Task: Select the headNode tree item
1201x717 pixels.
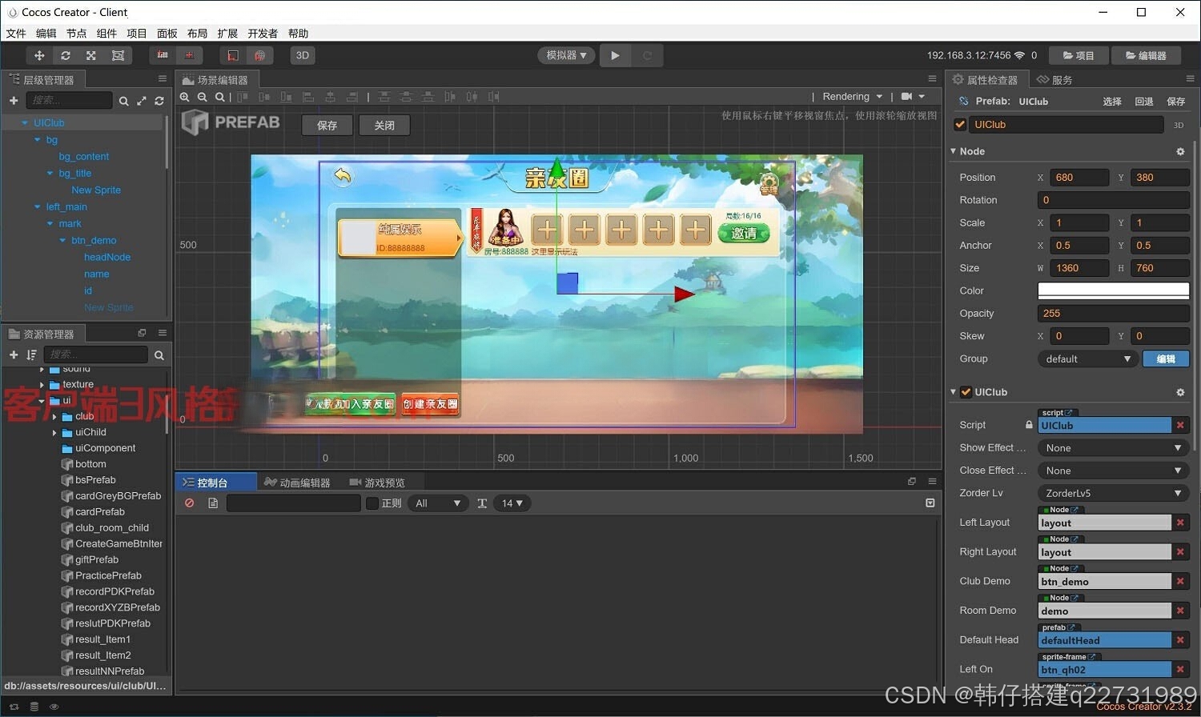Action: click(x=107, y=257)
